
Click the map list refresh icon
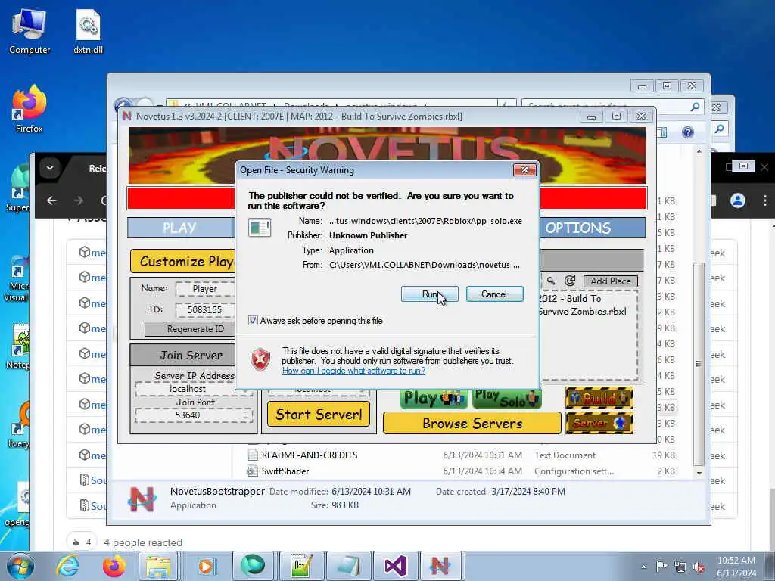click(570, 281)
